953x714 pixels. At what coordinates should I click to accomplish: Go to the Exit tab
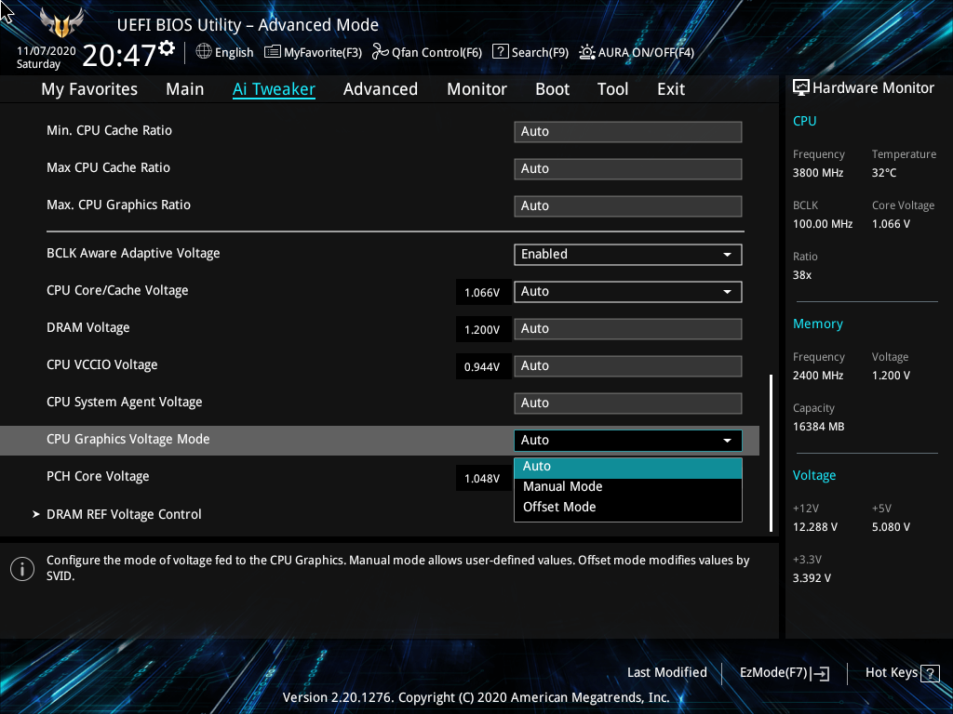[671, 88]
